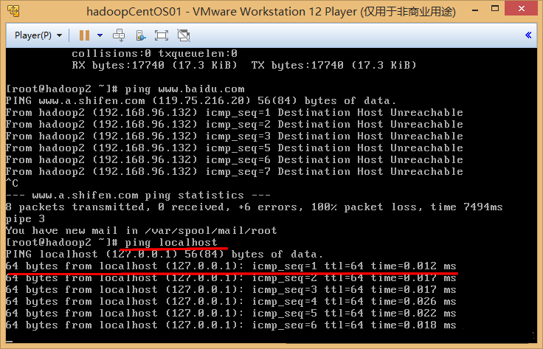Open the Player(P) menu
The width and height of the screenshot is (543, 349).
[38, 35]
